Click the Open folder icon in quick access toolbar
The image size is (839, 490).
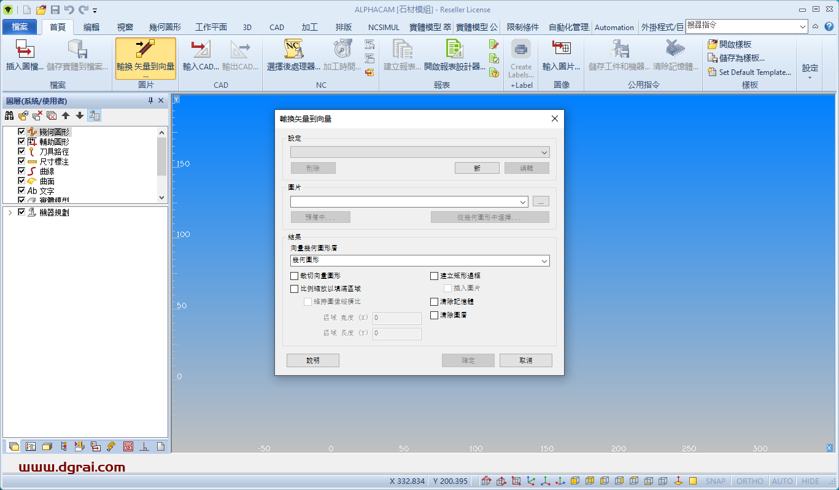click(x=41, y=10)
